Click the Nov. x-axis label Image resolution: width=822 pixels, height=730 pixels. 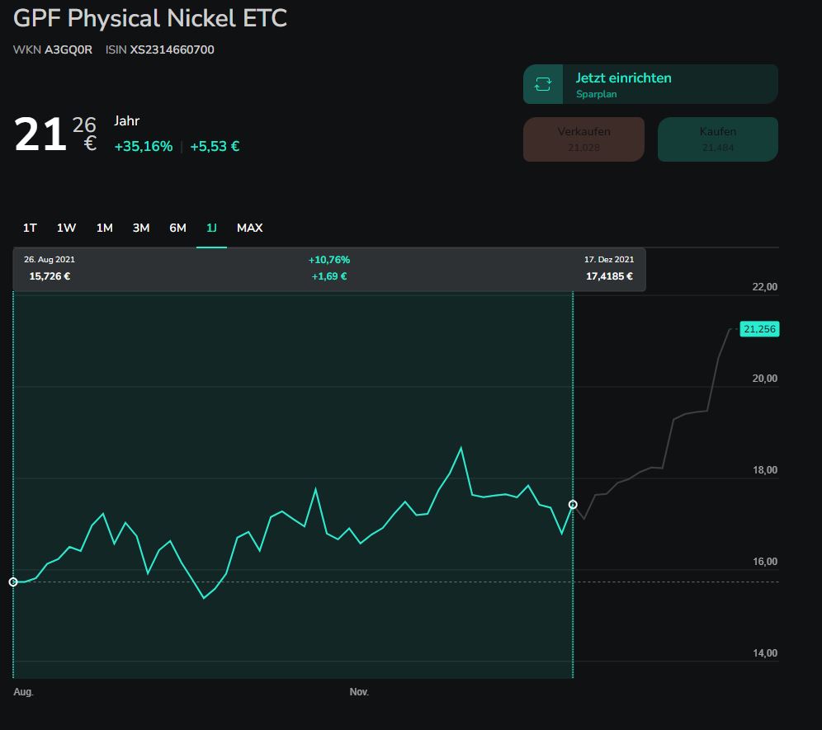coord(359,692)
